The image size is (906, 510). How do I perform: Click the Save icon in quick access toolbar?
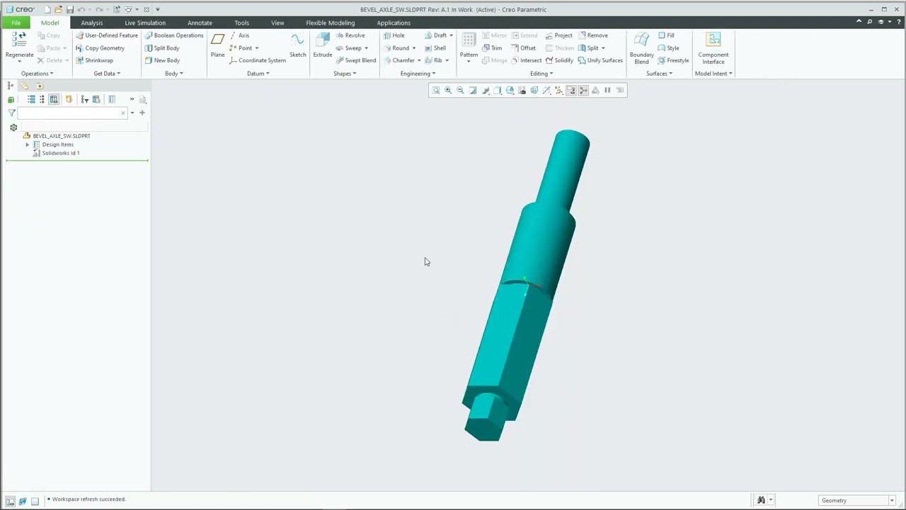[69, 9]
